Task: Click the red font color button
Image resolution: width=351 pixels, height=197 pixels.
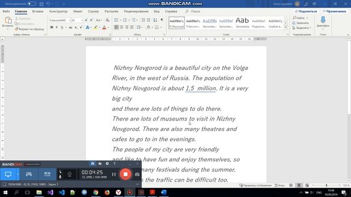Action: tap(104, 27)
